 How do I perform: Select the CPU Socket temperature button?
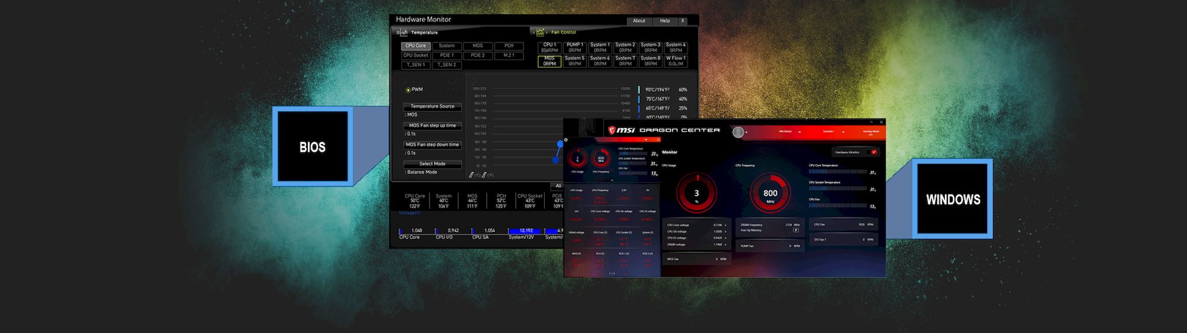coord(415,55)
